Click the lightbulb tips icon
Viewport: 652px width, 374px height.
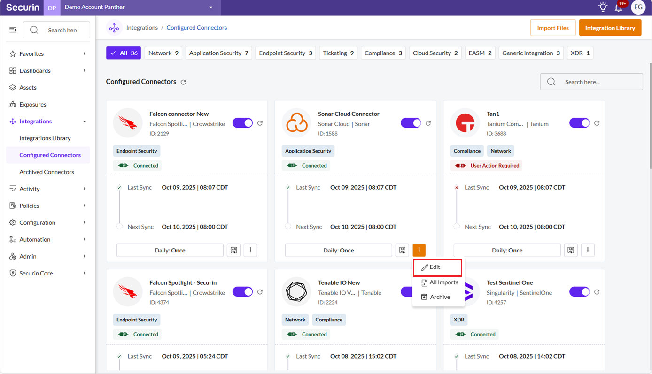603,7
